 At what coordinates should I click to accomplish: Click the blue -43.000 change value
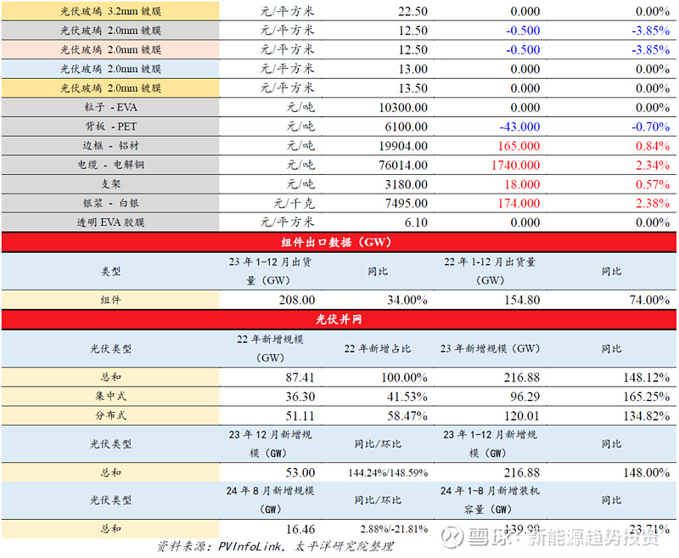(x=519, y=127)
